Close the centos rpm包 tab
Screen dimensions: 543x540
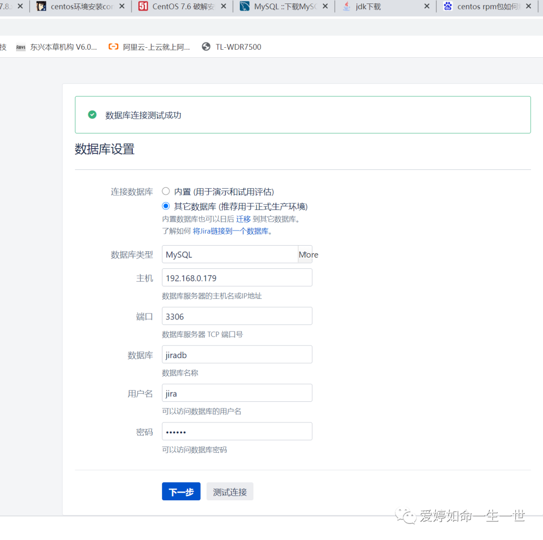[x=528, y=6]
